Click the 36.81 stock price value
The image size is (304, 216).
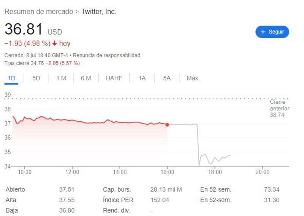click(x=24, y=30)
